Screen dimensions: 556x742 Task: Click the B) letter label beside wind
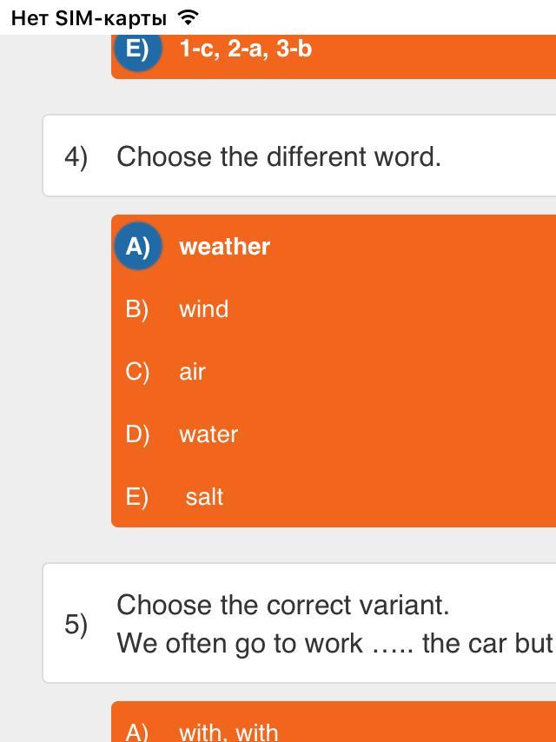[137, 309]
